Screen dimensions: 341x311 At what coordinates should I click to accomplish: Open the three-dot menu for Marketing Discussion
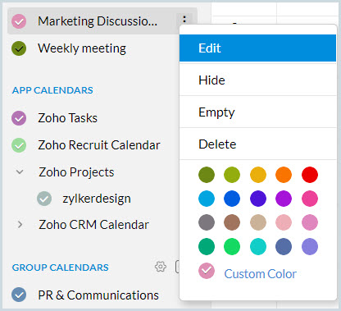tap(184, 20)
